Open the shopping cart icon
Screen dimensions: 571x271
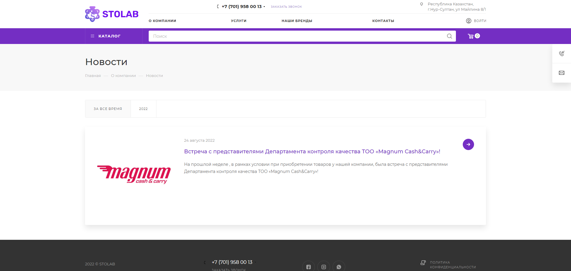(x=470, y=36)
